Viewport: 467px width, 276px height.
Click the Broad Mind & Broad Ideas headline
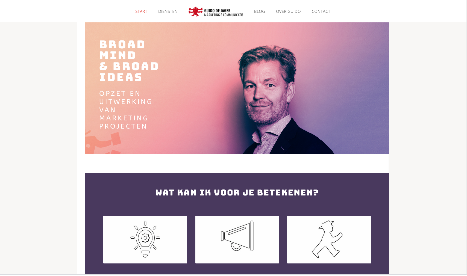tap(129, 61)
